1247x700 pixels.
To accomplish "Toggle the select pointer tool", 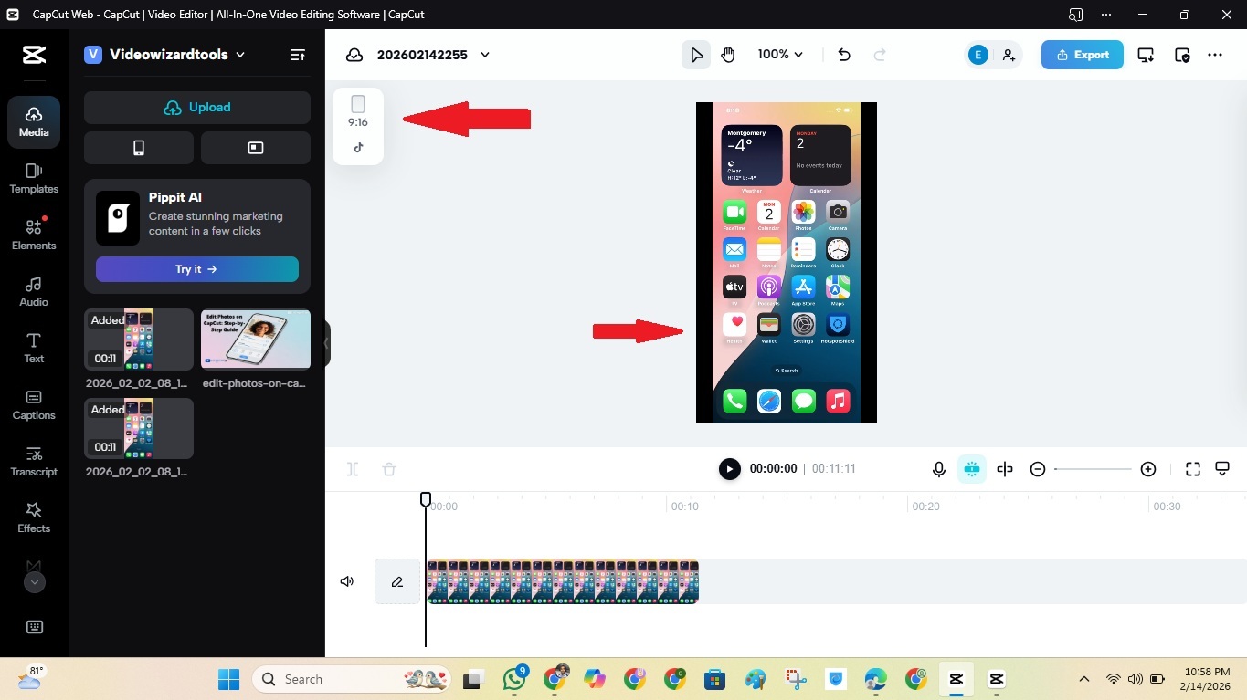I will tap(696, 55).
